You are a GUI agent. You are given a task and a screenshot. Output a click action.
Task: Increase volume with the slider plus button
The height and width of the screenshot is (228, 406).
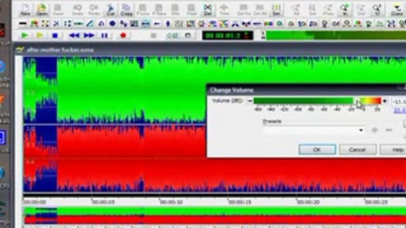(x=385, y=101)
